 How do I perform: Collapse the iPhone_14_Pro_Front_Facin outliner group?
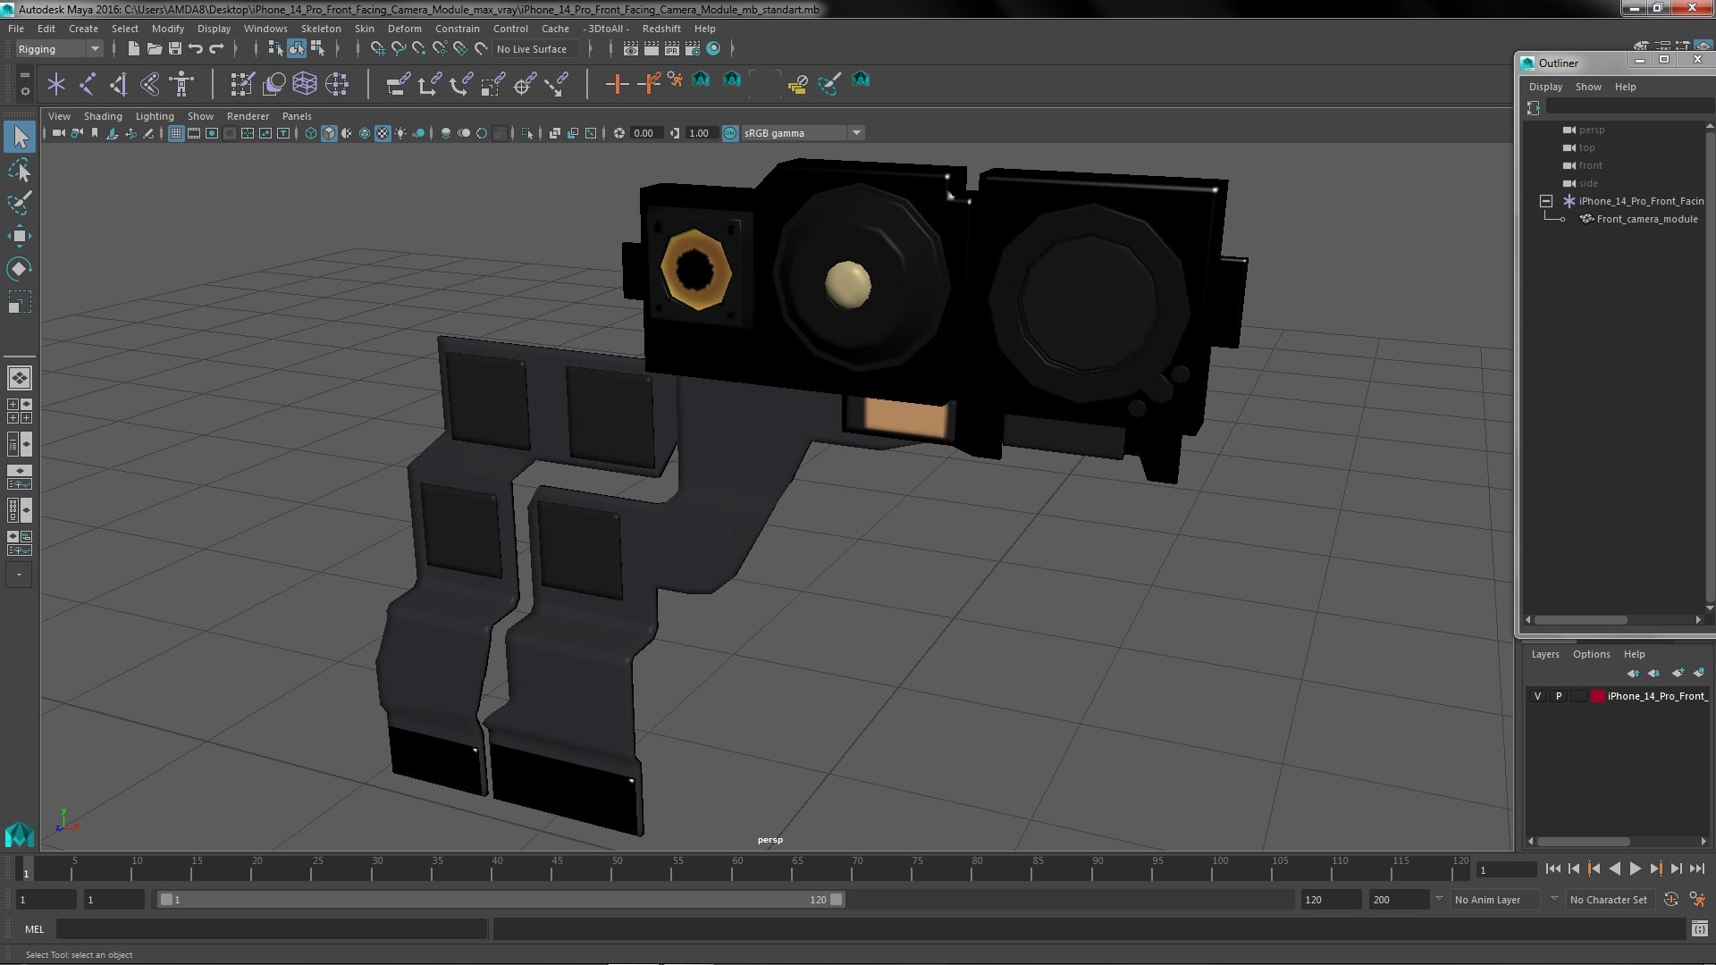1545,201
